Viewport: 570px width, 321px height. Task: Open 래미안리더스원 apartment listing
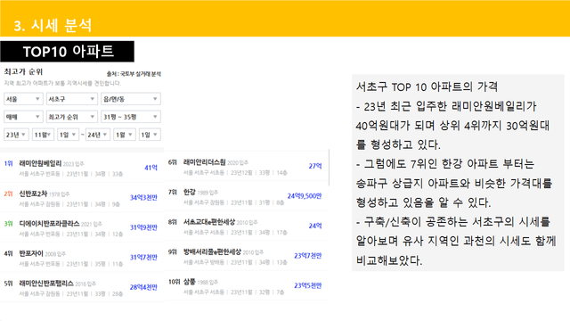click(204, 162)
